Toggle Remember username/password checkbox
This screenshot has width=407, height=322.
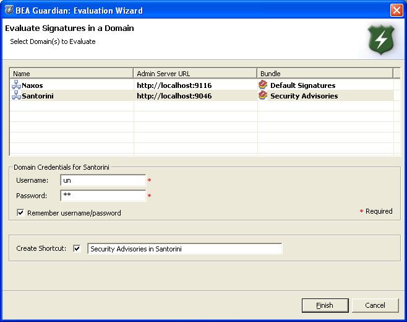pos(20,212)
